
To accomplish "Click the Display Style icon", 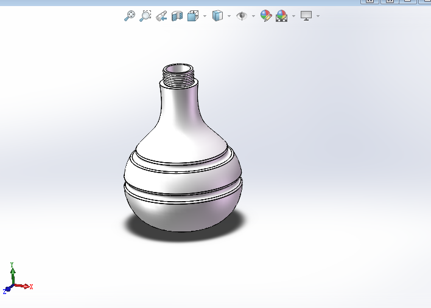I will (217, 16).
